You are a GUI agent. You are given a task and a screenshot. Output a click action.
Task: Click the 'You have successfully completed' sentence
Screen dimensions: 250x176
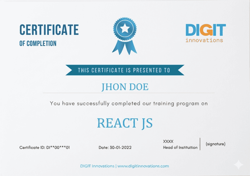129,103
